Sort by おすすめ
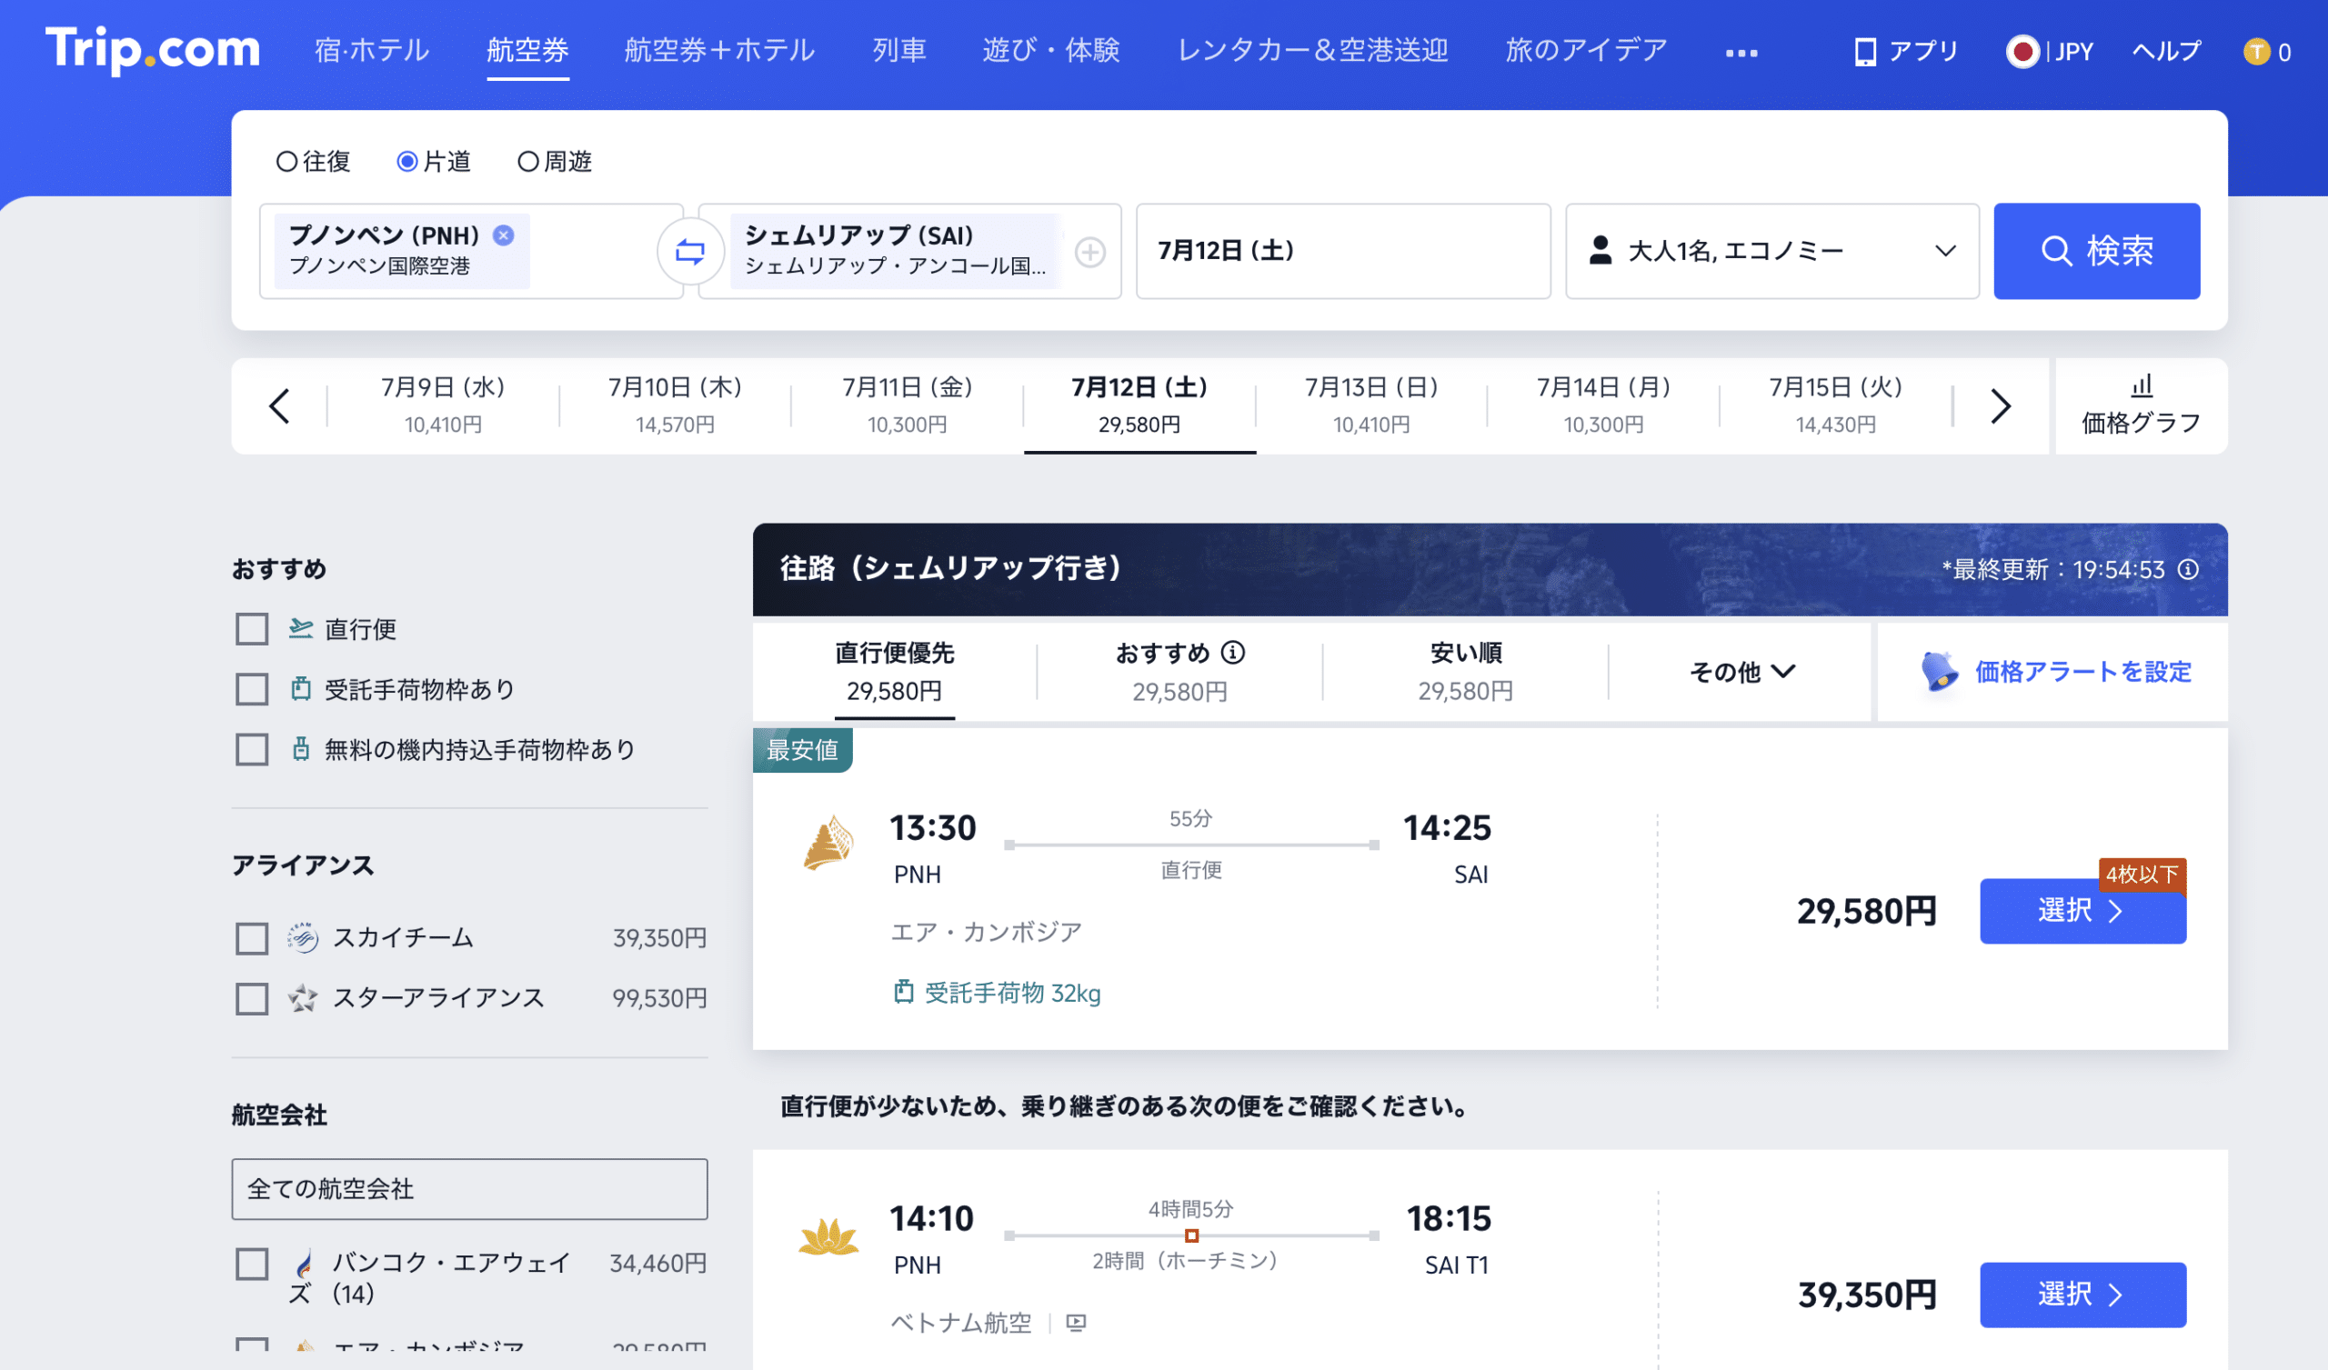Image resolution: width=2328 pixels, height=1370 pixels. (1179, 672)
